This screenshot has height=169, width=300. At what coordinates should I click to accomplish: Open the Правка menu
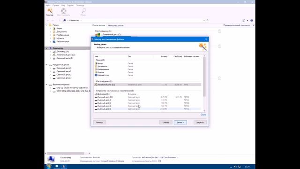(56, 6)
